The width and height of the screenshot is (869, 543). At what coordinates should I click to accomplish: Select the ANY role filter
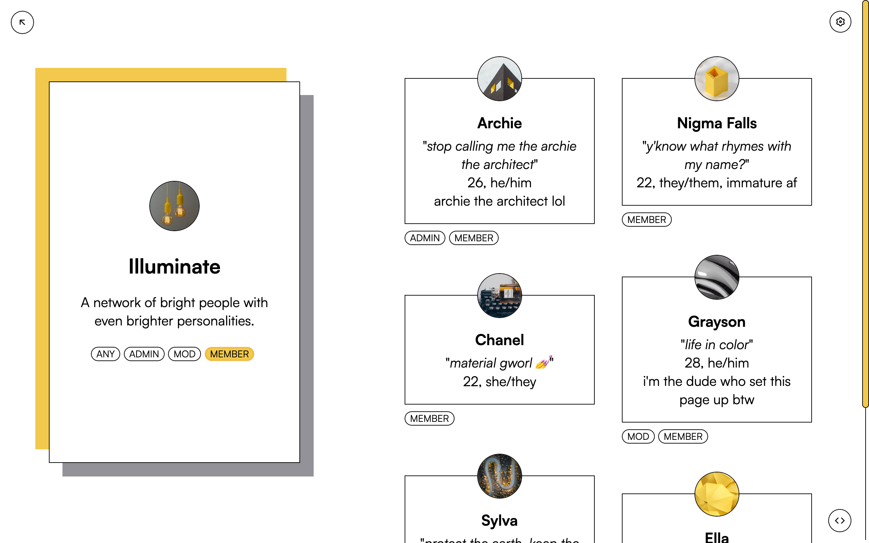(x=105, y=354)
